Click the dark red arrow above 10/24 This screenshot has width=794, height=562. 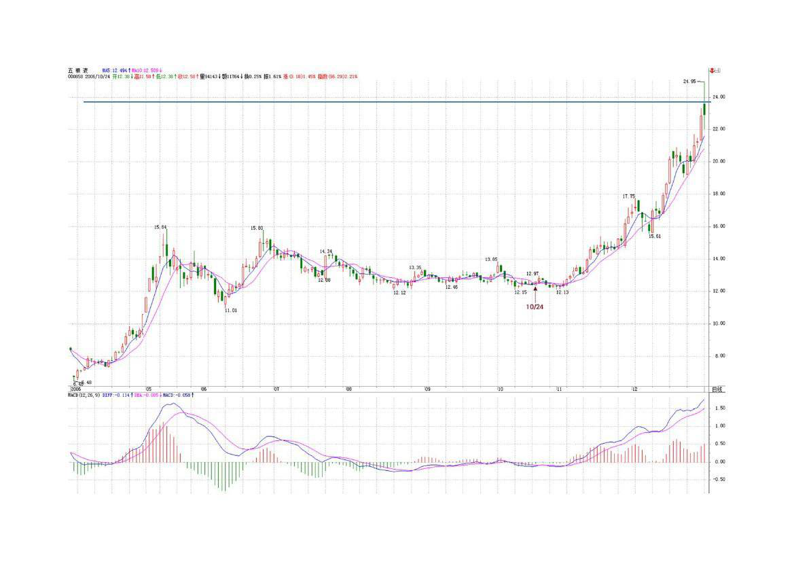click(x=535, y=294)
